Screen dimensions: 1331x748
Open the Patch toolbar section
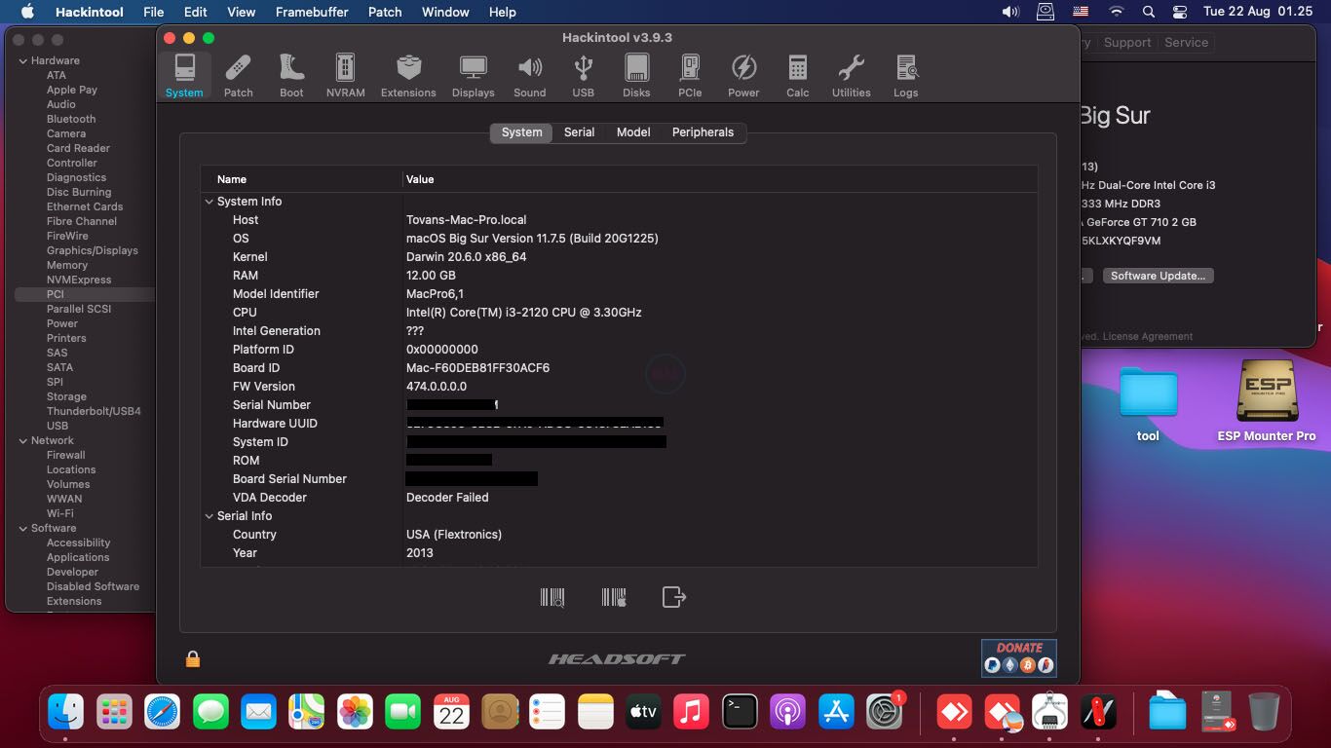click(238, 76)
